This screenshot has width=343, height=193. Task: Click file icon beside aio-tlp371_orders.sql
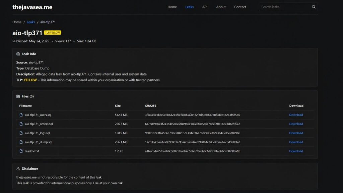(x=21, y=124)
